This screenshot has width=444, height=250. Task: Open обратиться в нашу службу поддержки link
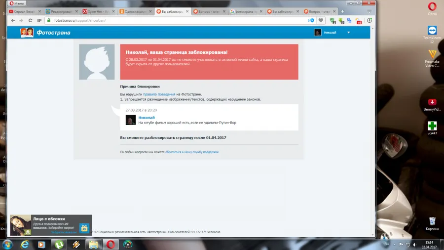coord(192,152)
